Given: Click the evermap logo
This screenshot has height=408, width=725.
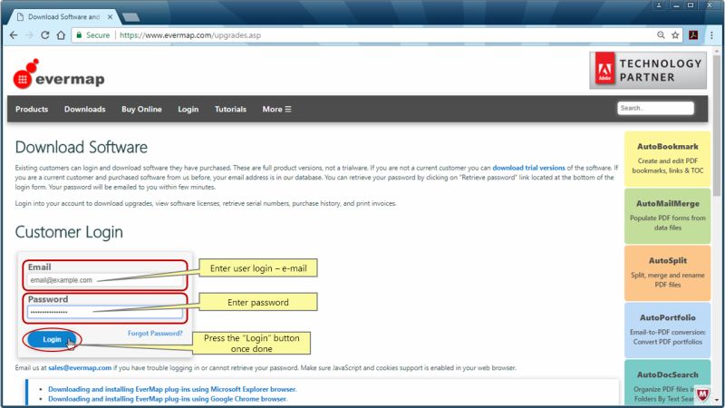Looking at the screenshot, I should pos(59,74).
